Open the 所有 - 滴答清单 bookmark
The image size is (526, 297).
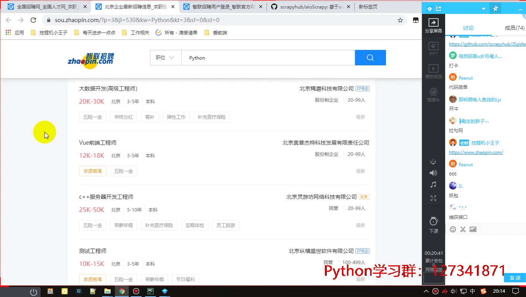point(177,32)
